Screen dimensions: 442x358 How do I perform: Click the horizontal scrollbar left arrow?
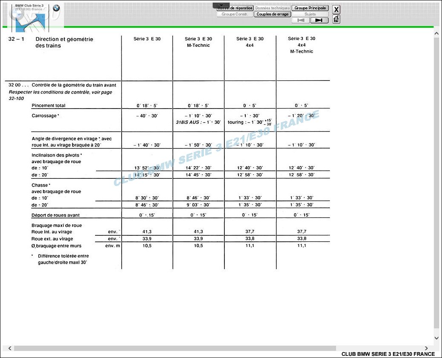10,348
